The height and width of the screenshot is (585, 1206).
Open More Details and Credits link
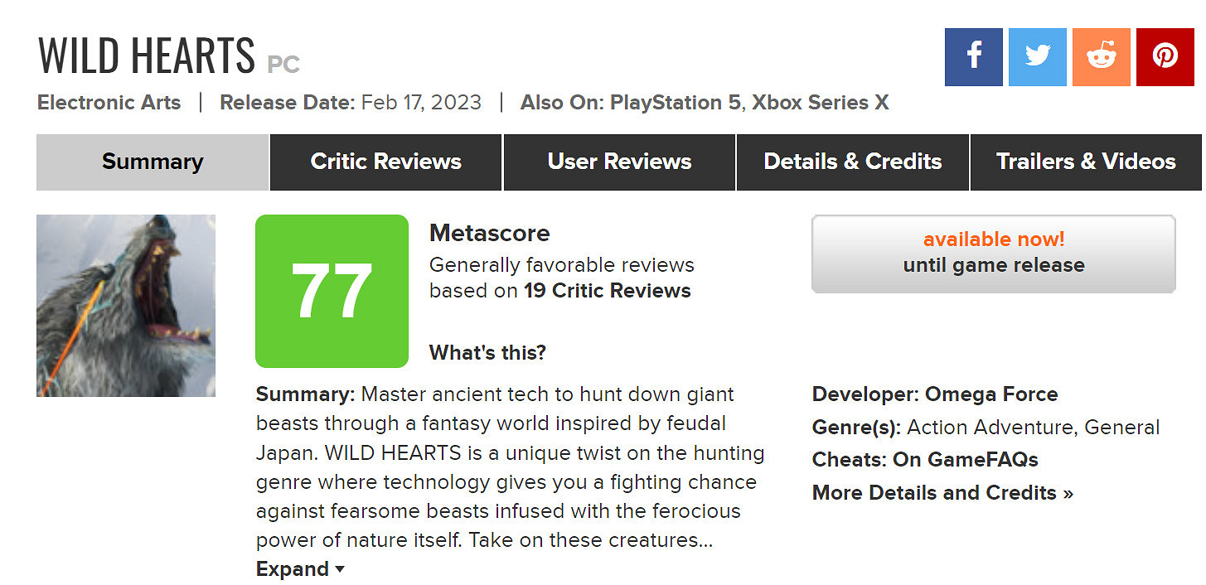pyautogui.click(x=942, y=493)
